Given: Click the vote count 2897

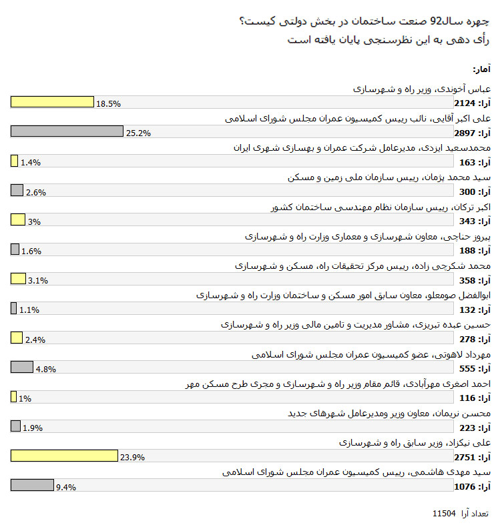Looking at the screenshot, I should (465, 133).
